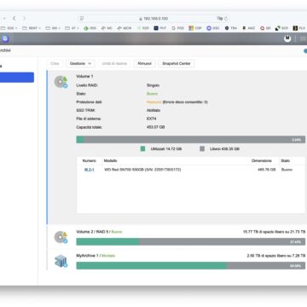Click the browser forward arrow
307x307 pixels.
(x=24, y=18)
